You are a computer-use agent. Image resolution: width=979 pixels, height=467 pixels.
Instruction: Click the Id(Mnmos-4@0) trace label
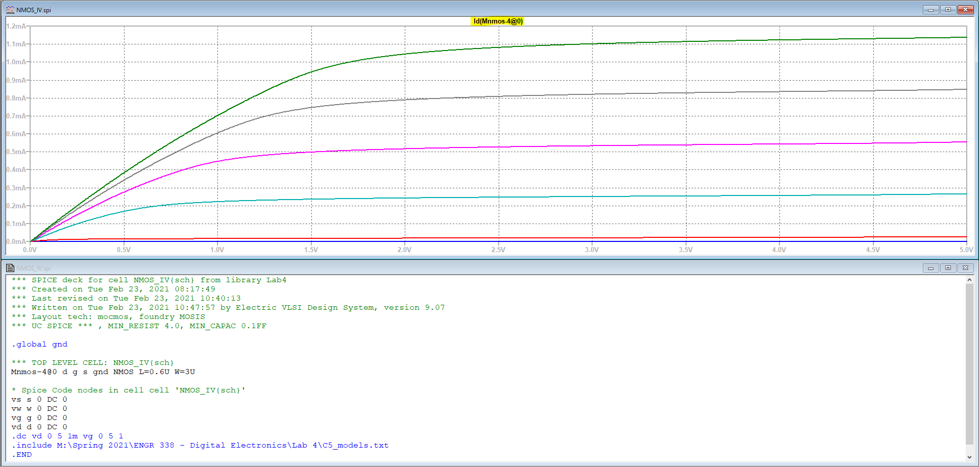tap(497, 21)
